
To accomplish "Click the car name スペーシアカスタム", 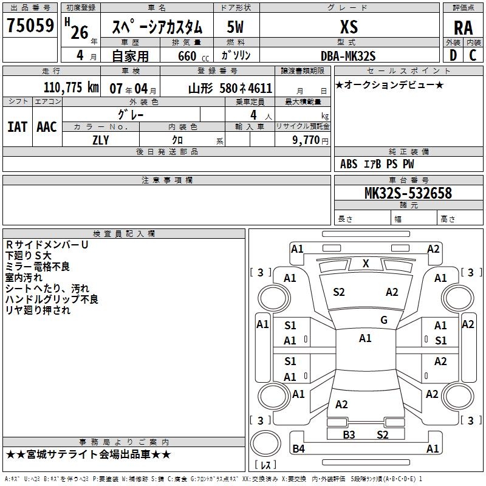I will point(157,27).
